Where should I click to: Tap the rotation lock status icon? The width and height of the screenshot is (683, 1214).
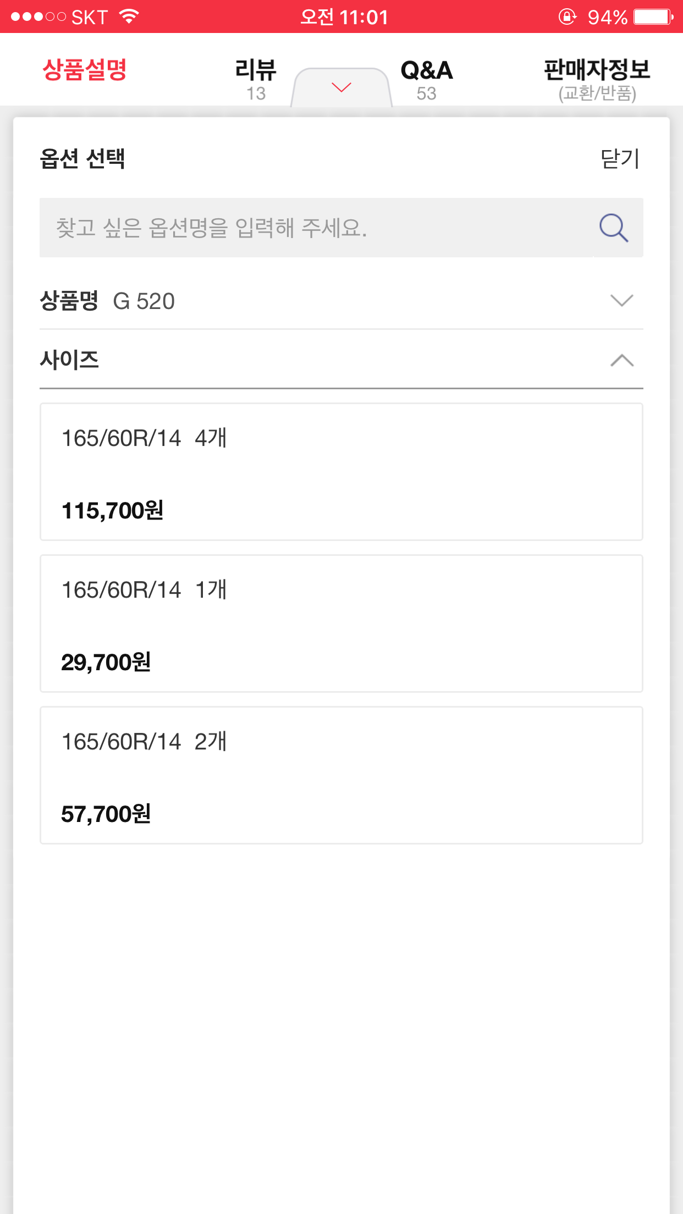(x=567, y=17)
